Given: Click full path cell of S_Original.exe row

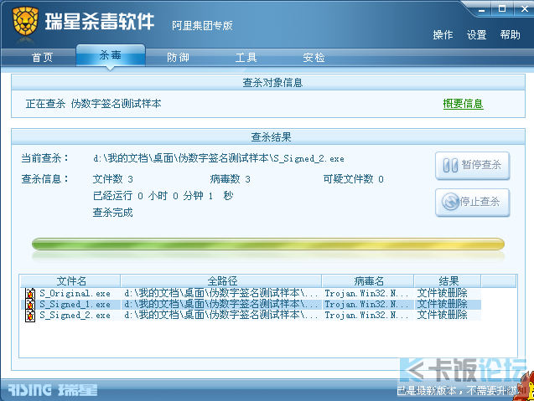Looking at the screenshot, I should pyautogui.click(x=221, y=293).
